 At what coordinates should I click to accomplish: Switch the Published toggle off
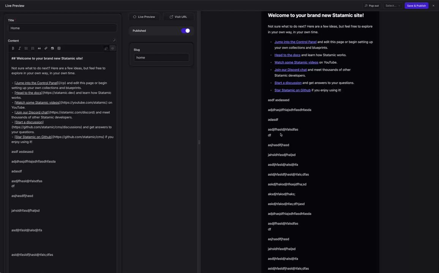186,31
